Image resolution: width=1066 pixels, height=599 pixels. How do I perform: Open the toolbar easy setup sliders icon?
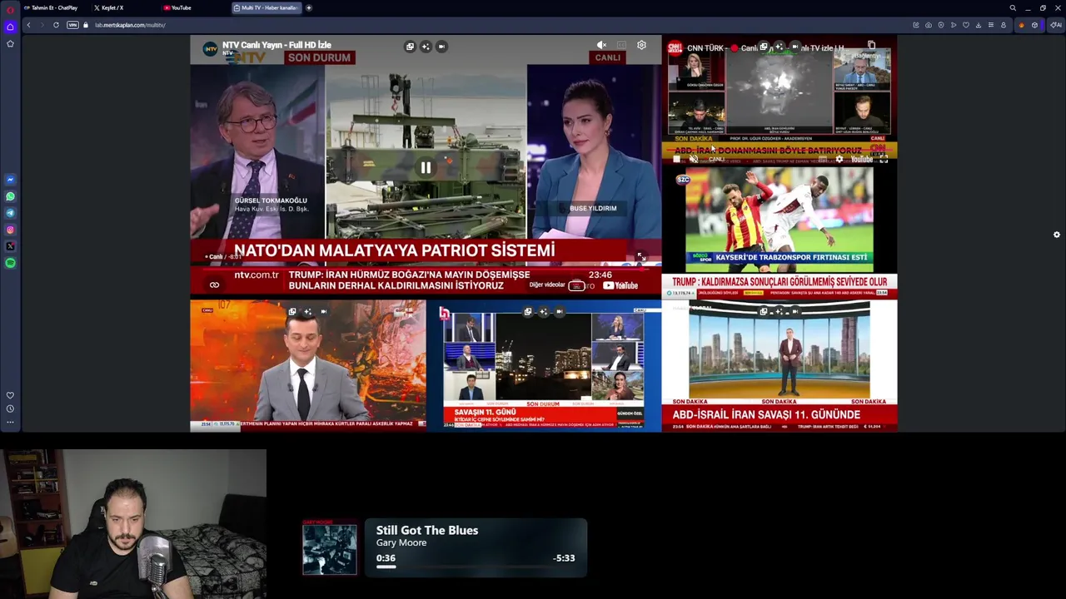(x=990, y=25)
